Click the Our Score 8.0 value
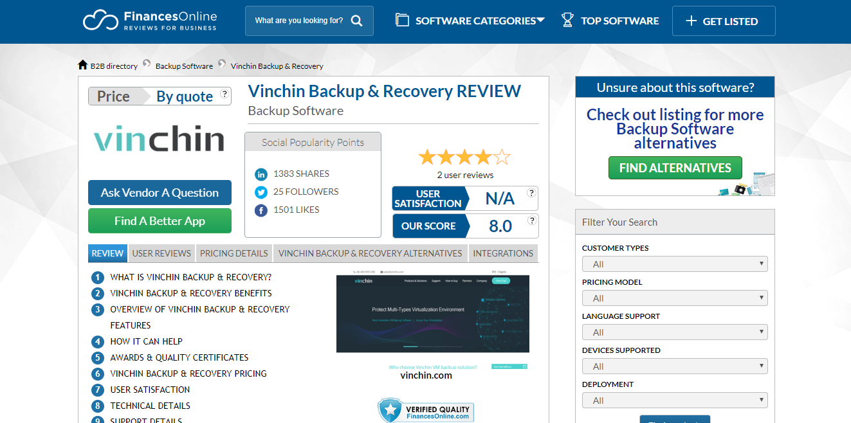Image resolution: width=851 pixels, height=423 pixels. coord(500,226)
